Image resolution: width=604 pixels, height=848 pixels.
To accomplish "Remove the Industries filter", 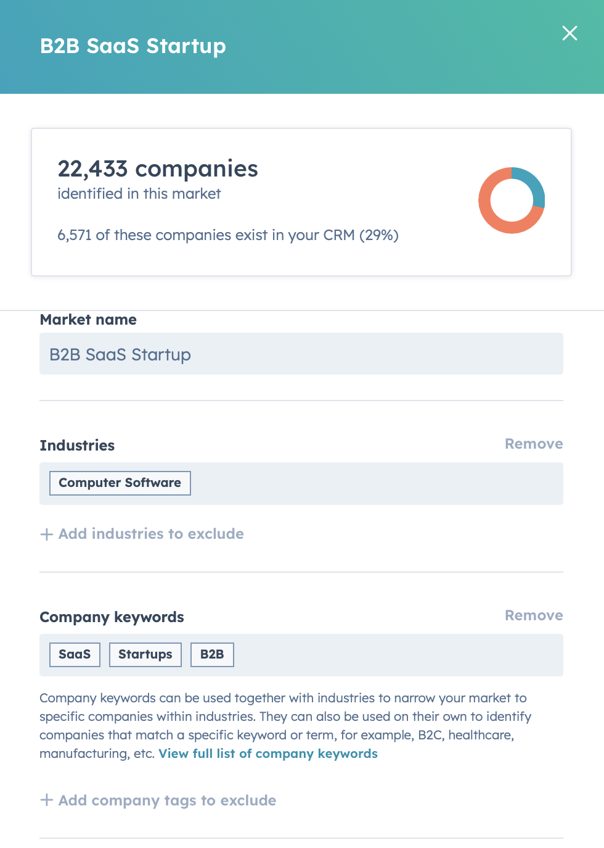I will tap(534, 444).
